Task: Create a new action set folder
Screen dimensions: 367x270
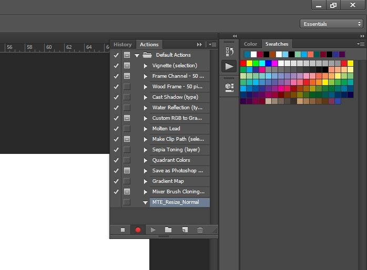Action: [x=168, y=230]
